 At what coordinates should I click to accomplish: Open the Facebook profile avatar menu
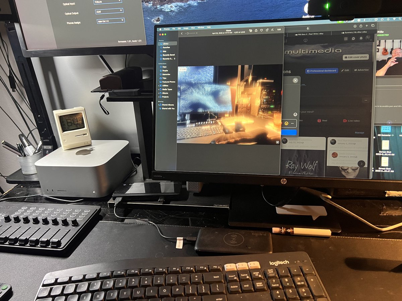coord(368,37)
